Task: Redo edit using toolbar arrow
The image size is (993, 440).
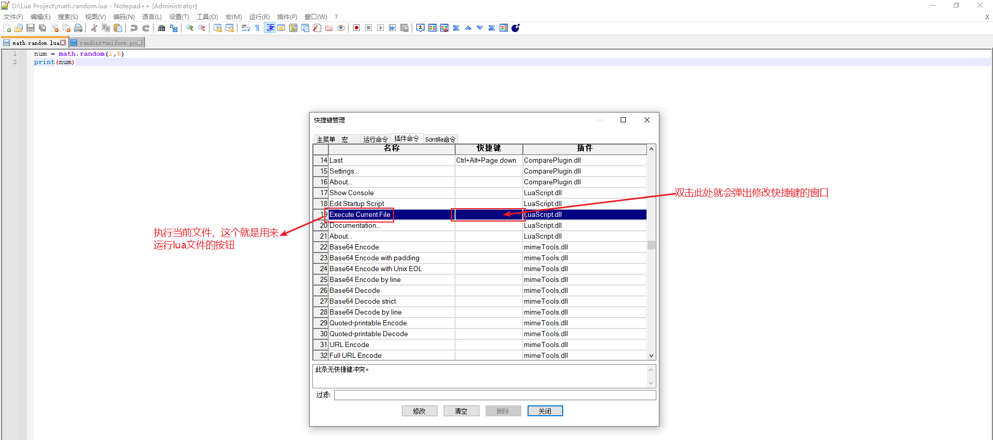Action: pos(146,28)
